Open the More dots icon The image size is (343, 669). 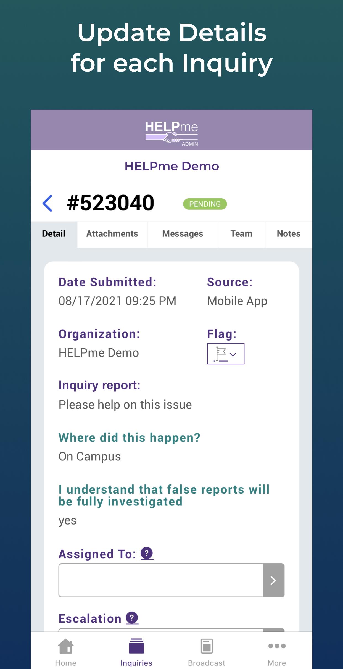tap(277, 646)
